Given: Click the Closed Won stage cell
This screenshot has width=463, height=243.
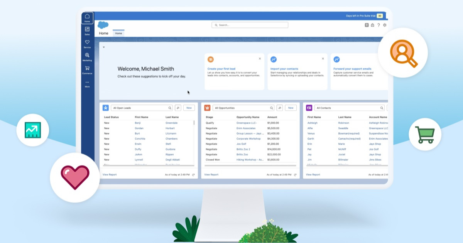Looking at the screenshot, I should (x=212, y=160).
